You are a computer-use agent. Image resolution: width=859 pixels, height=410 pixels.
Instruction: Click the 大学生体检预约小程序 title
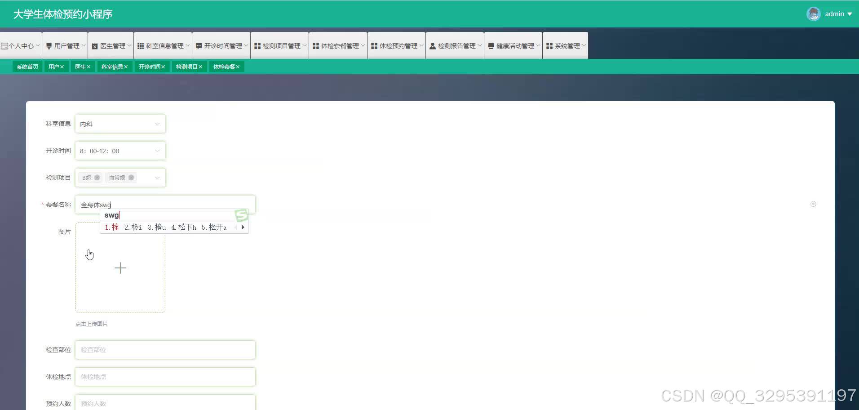coord(63,14)
